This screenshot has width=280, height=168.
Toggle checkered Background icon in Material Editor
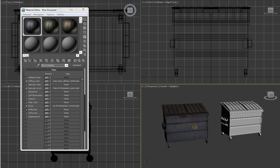(x=85, y=28)
